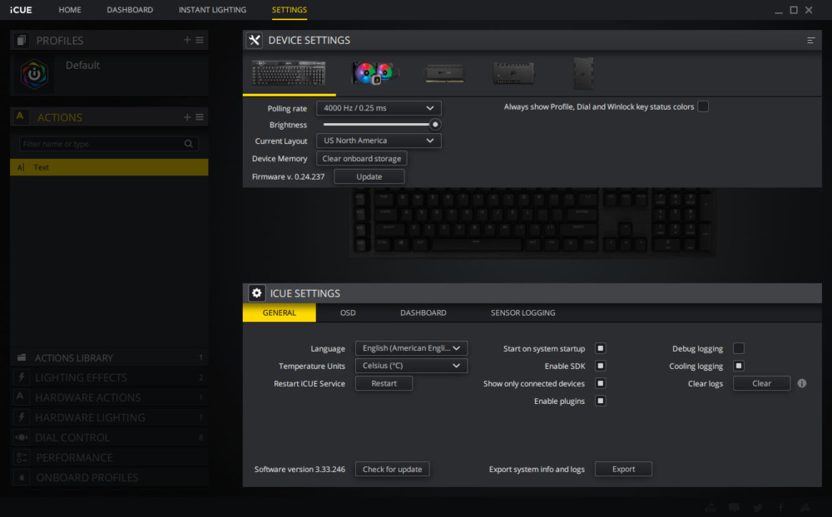The width and height of the screenshot is (832, 517).
Task: Open the Temperature Units dropdown
Action: 411,366
